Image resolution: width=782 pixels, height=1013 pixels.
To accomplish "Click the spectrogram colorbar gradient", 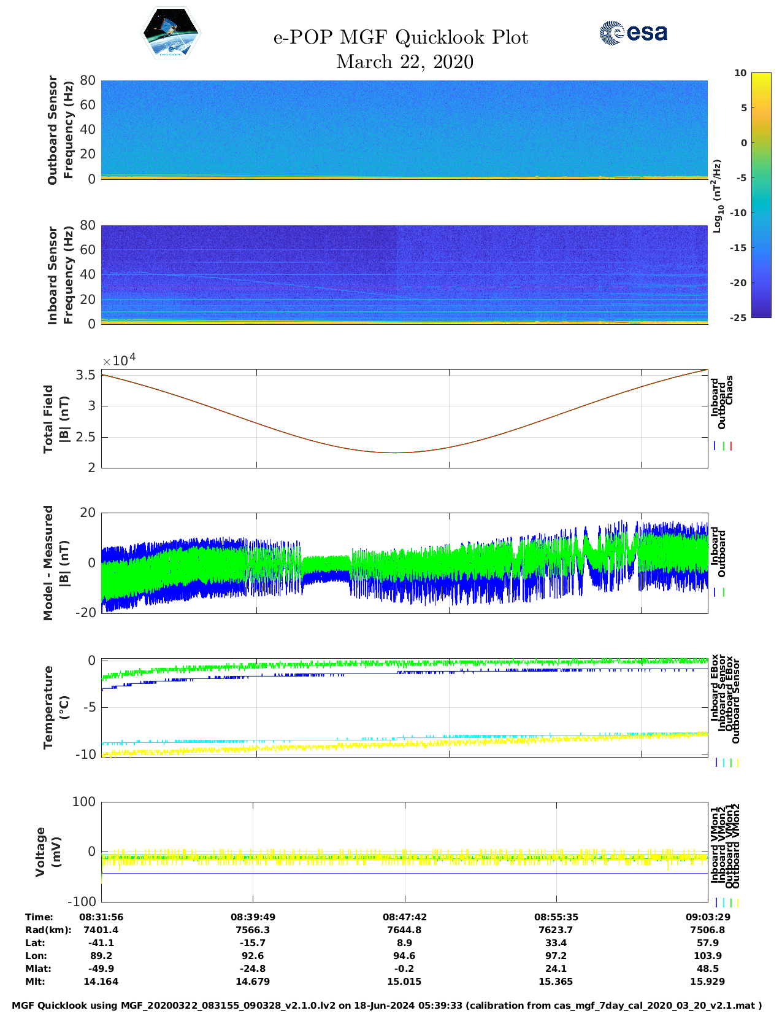I will click(x=743, y=195).
